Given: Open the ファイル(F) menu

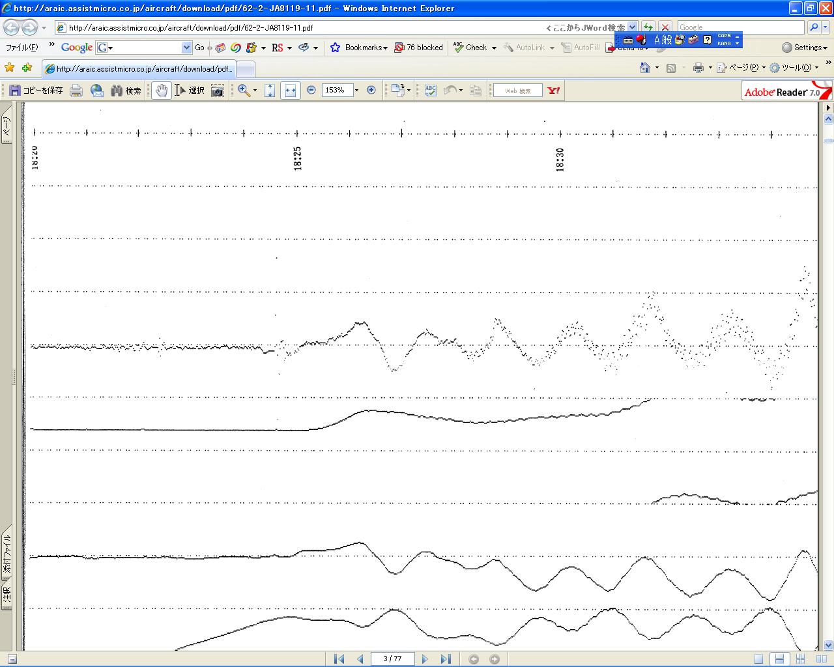Looking at the screenshot, I should [x=22, y=48].
